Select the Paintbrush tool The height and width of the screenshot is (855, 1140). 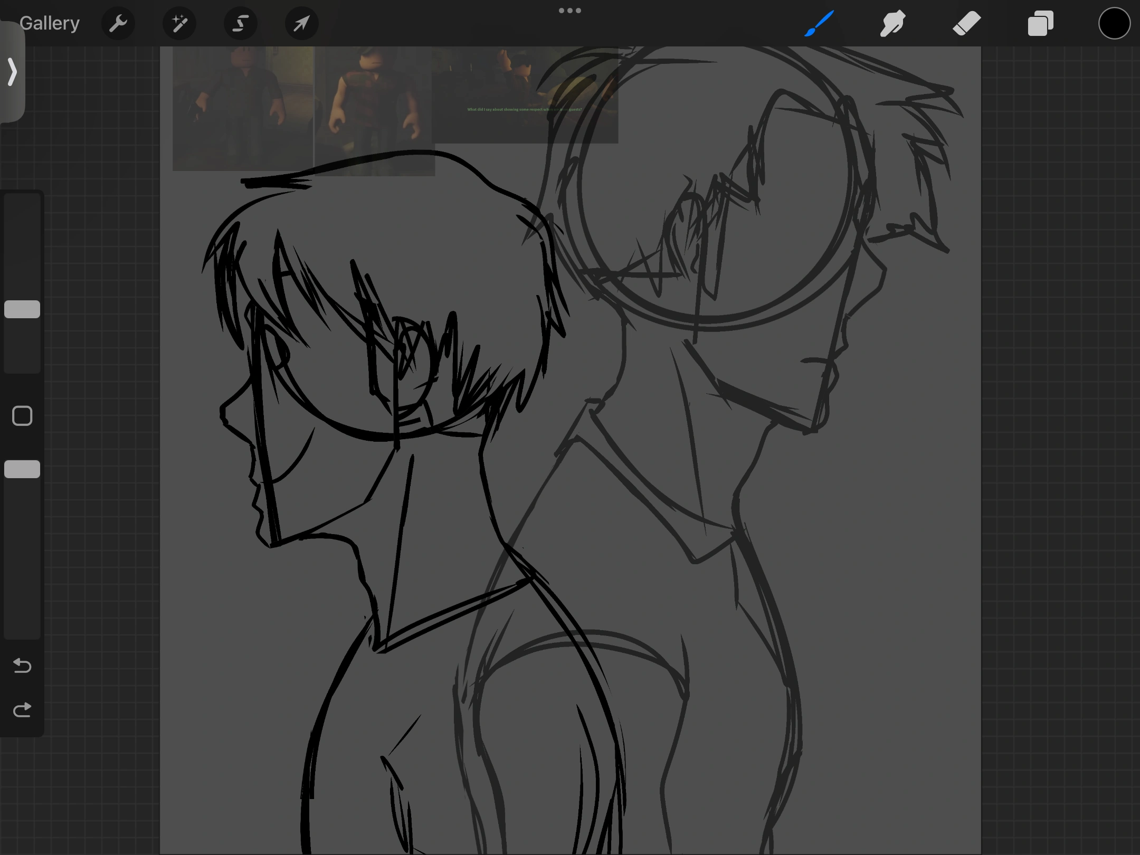point(819,23)
